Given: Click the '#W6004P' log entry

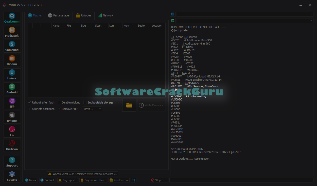Looking at the screenshot, I should [177, 142].
